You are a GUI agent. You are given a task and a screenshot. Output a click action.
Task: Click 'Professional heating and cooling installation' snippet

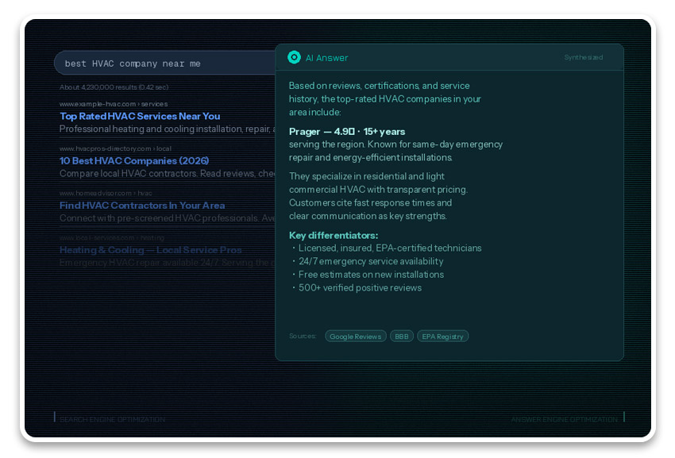tap(168, 129)
